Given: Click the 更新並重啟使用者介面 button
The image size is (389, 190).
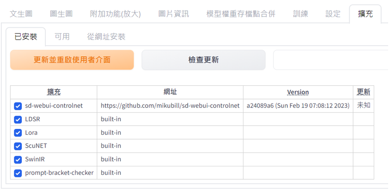Looking at the screenshot, I should 72,60.
